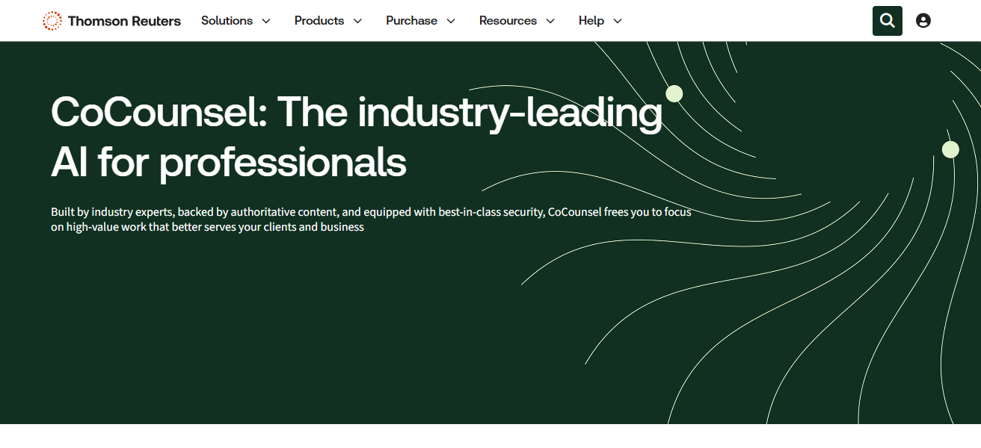The image size is (981, 448).
Task: Open the Resources menu
Action: (x=508, y=21)
